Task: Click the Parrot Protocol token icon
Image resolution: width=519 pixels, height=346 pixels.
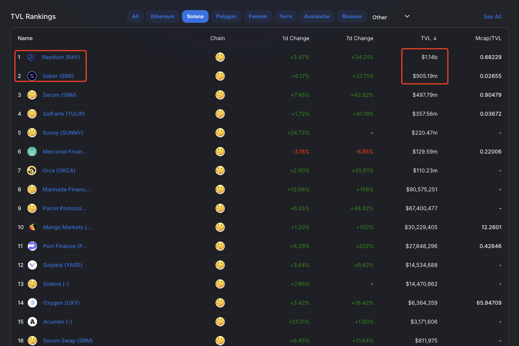Action: [32, 208]
